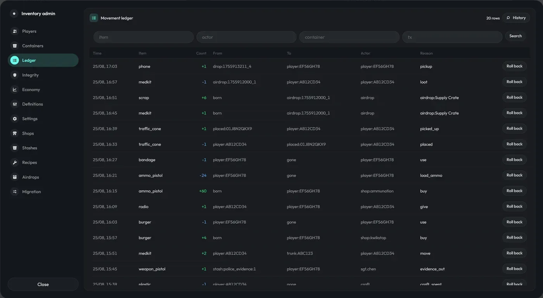Click the sgt.chen actor cell

tap(368, 269)
